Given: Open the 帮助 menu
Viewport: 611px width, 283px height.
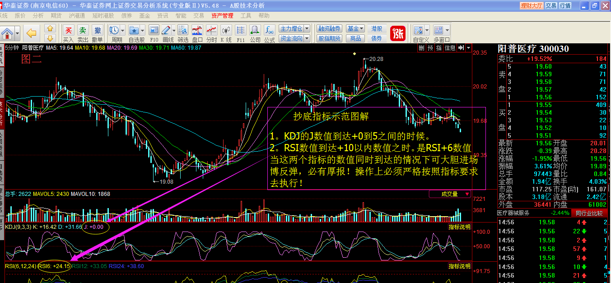Looking at the screenshot, I should coord(264,15).
